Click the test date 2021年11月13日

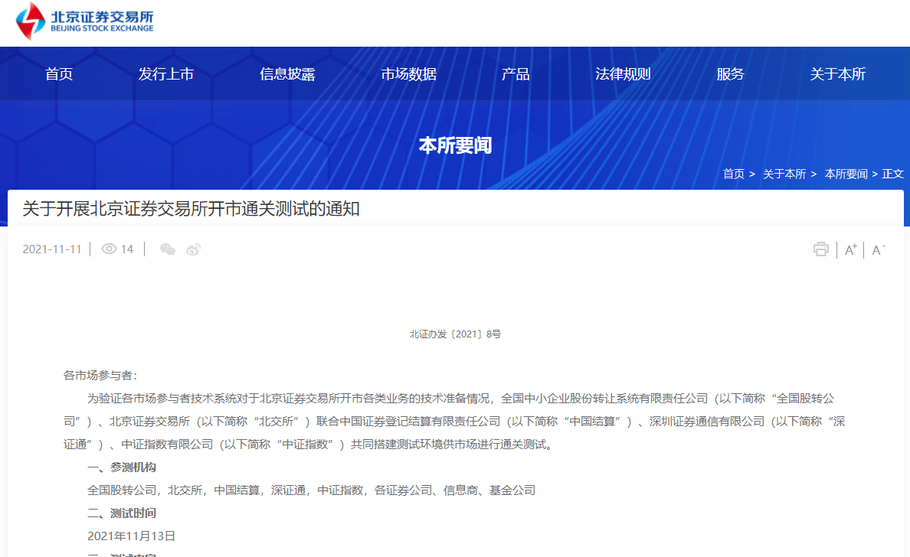[x=131, y=536]
